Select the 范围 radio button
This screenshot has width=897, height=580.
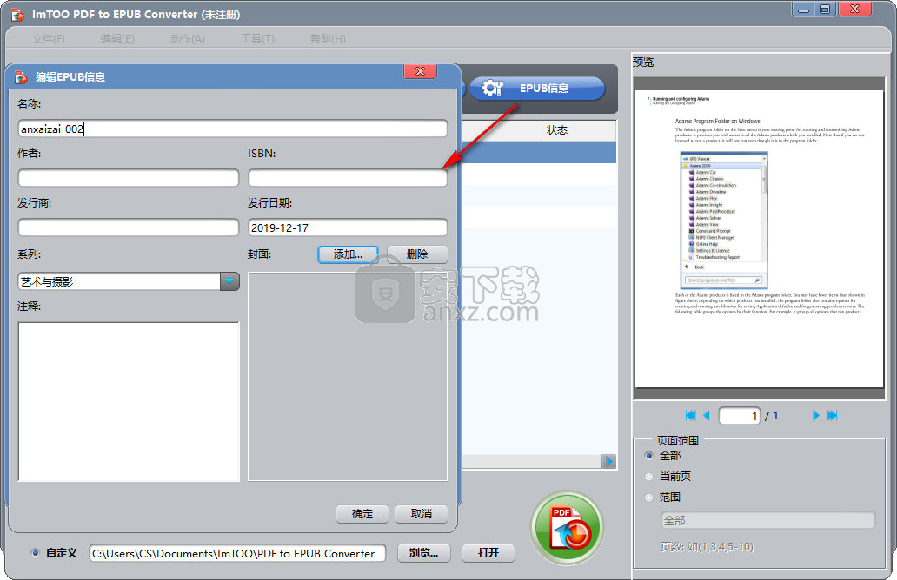pyautogui.click(x=648, y=498)
